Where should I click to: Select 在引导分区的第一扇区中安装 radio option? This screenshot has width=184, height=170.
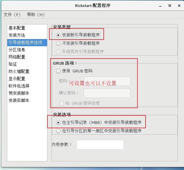(x=58, y=131)
